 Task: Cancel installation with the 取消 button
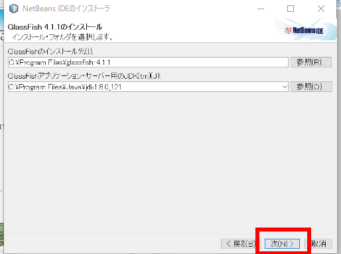318,243
